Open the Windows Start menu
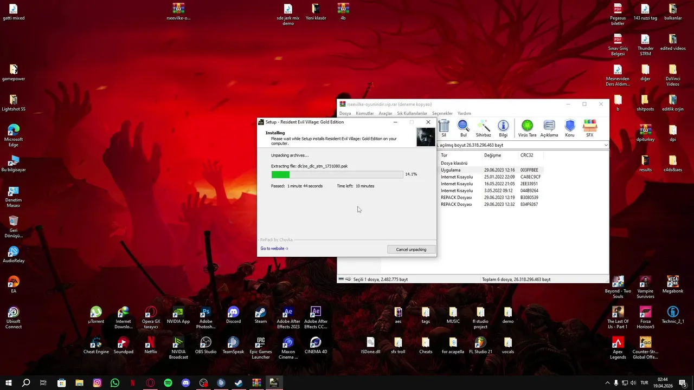This screenshot has height=390, width=694. [x=8, y=383]
